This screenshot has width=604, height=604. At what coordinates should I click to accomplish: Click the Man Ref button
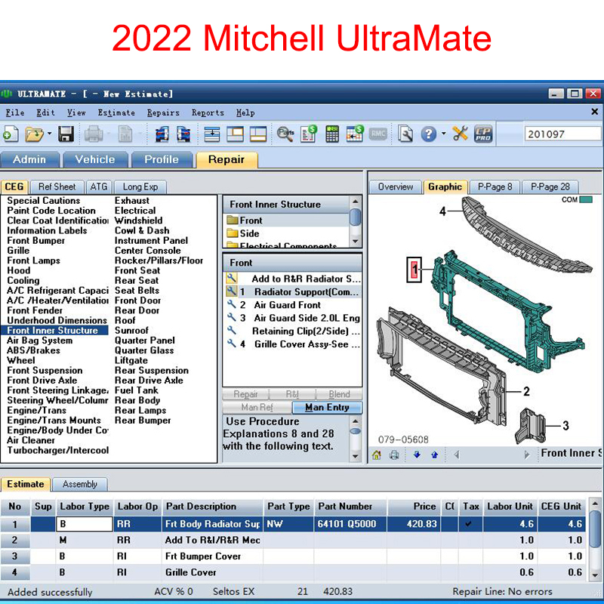tap(257, 407)
